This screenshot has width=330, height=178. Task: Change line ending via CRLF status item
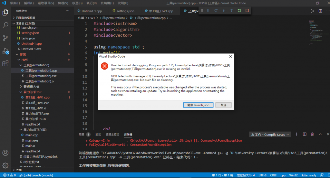[x=273, y=175]
